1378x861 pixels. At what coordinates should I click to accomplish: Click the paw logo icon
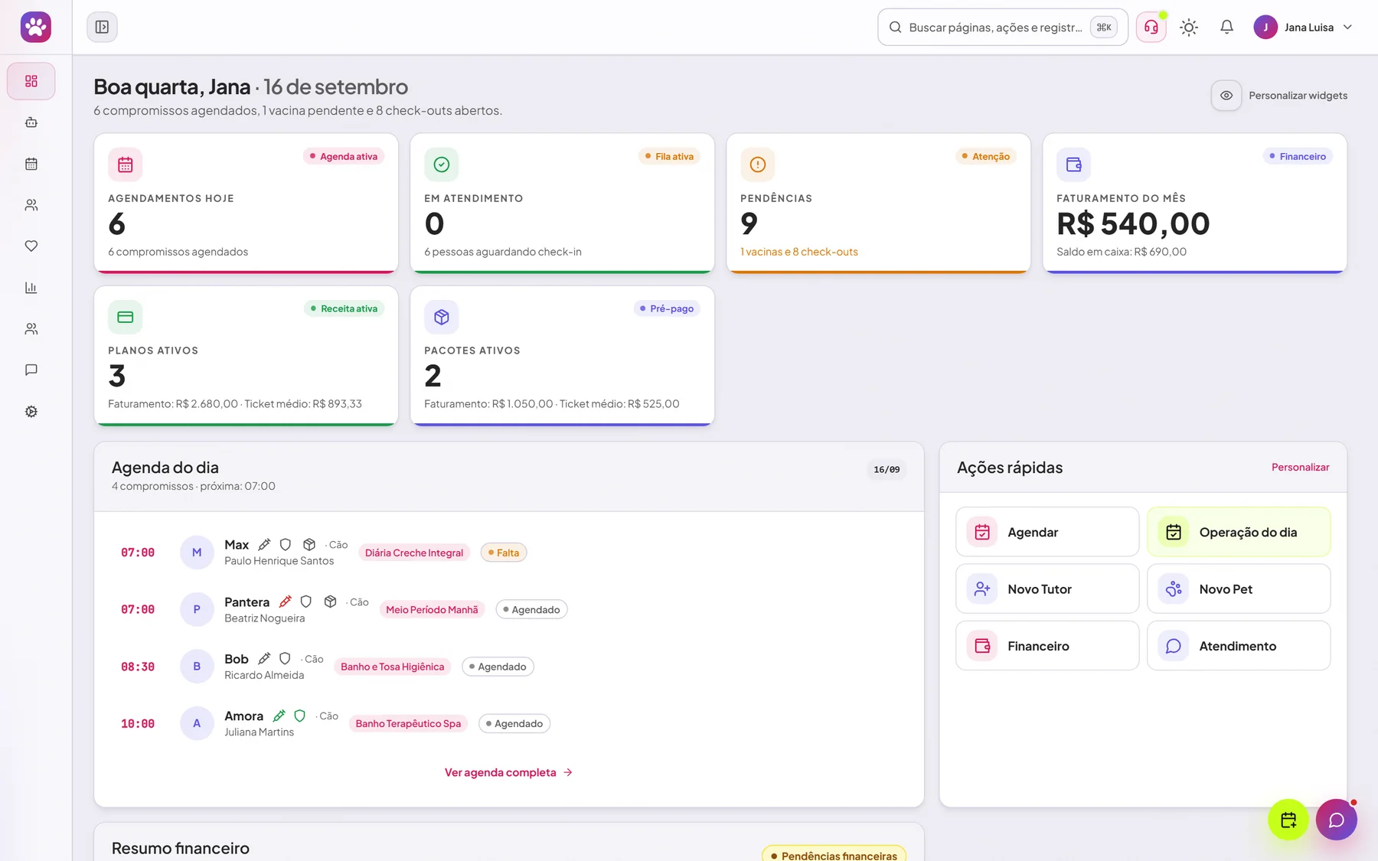click(35, 27)
